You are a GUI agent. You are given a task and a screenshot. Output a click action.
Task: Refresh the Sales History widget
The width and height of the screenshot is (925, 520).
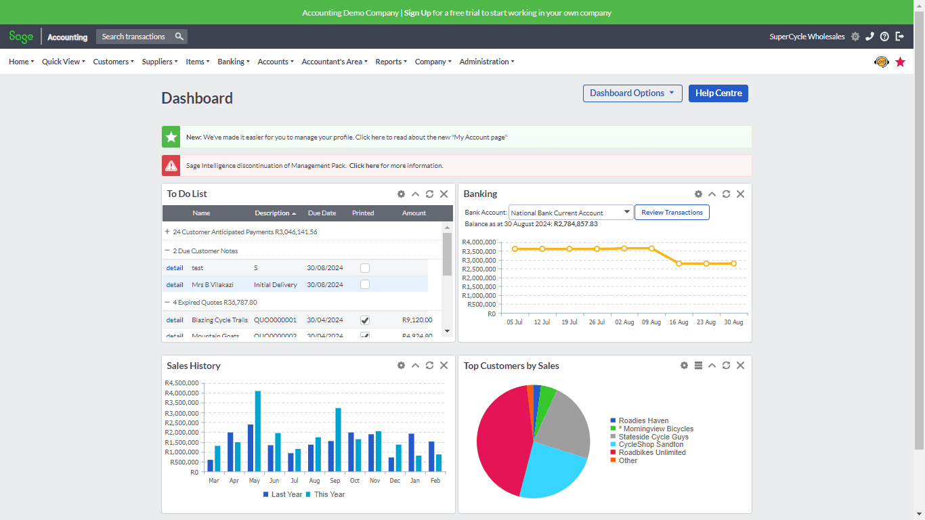point(429,366)
